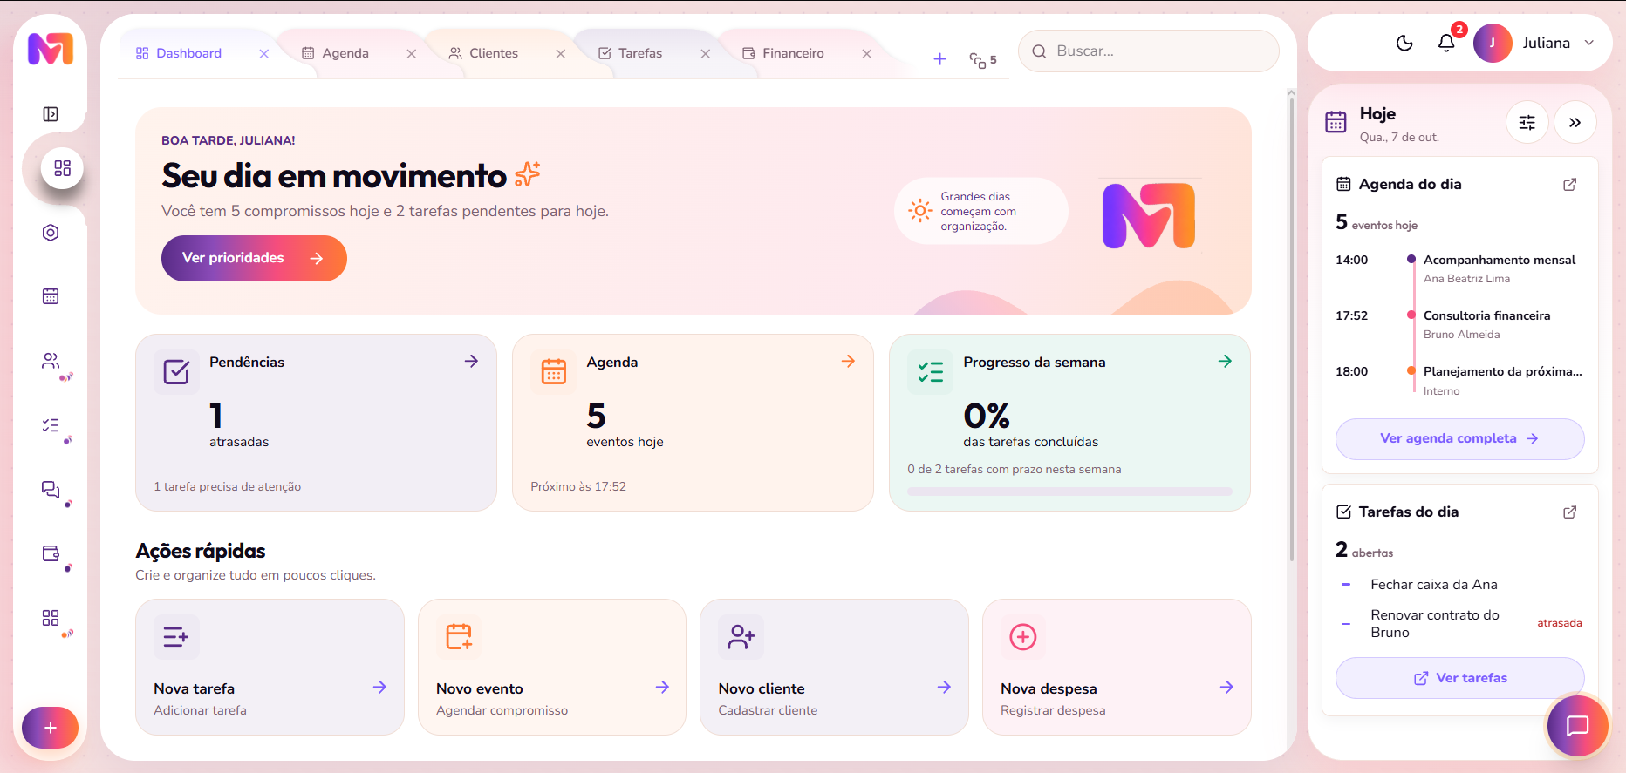Open Tarefas do dia in external view
The width and height of the screenshot is (1626, 773).
[1569, 512]
